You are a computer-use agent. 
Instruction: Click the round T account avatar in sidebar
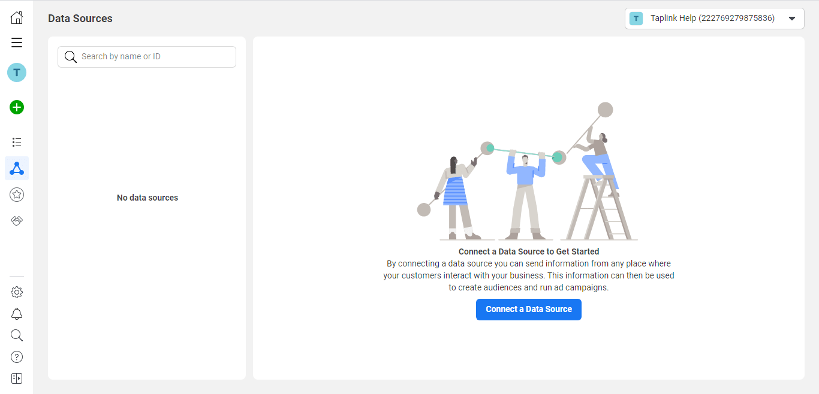(x=17, y=72)
